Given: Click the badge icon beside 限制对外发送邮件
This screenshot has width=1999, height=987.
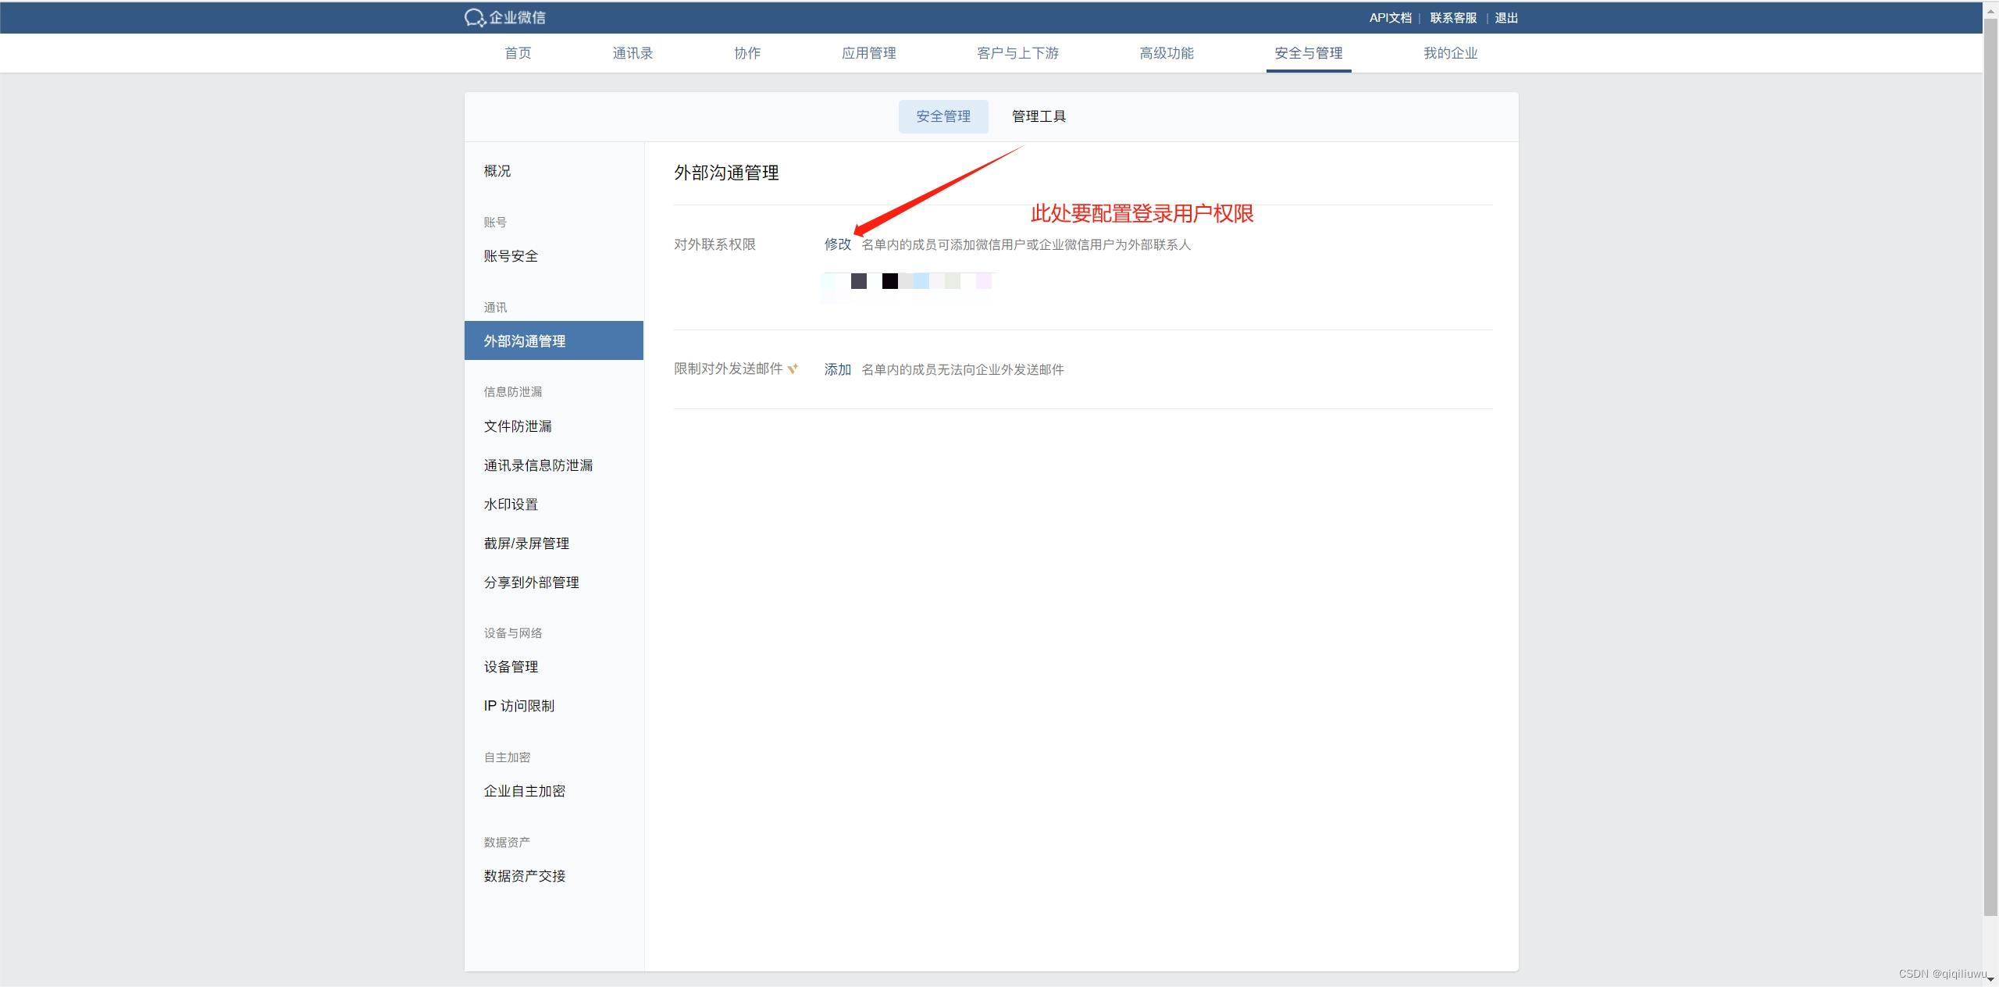Looking at the screenshot, I should tap(793, 369).
